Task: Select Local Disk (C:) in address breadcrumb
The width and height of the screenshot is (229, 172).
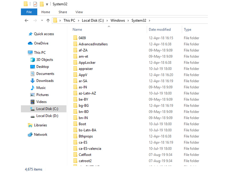Action: [x=93, y=20]
